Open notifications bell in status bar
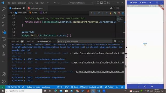 coord(122,87)
